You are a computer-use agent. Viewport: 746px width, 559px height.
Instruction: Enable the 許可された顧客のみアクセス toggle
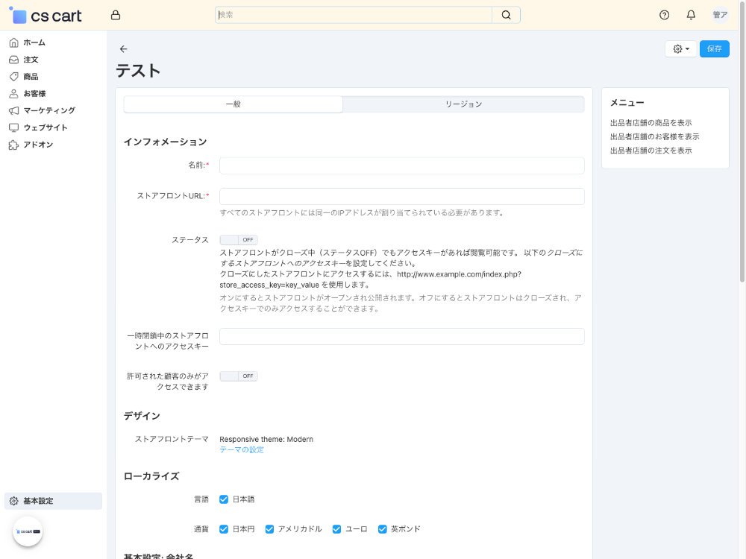238,376
